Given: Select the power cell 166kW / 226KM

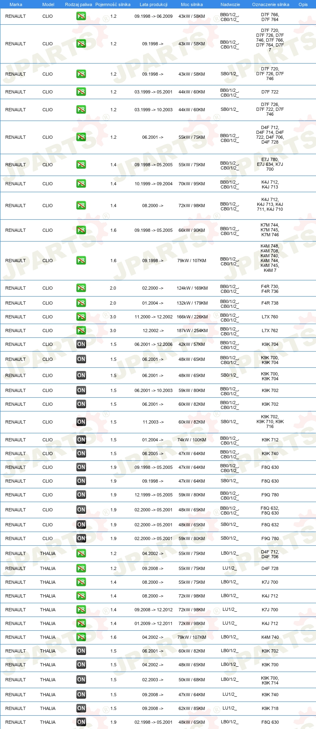Looking at the screenshot, I should (192, 317).
